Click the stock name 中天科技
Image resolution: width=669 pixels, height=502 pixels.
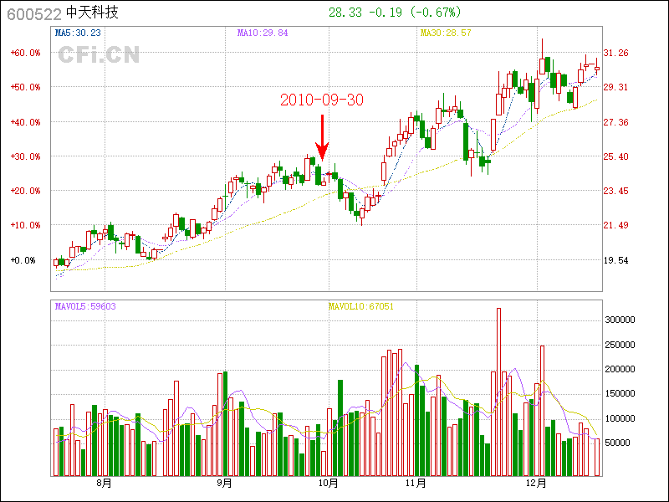coord(94,13)
